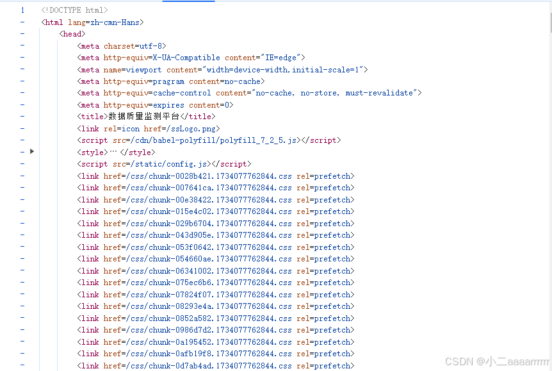552x371 pixels.
Task: Click the expires content=0 meta line
Action: tap(155, 105)
